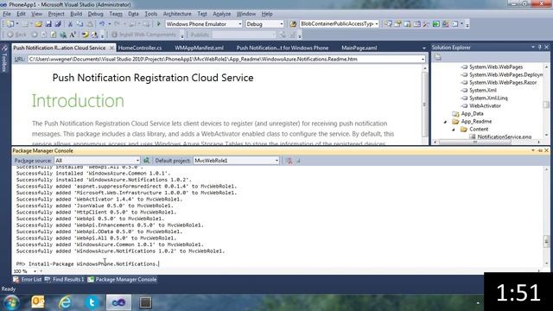Image resolution: width=553 pixels, height=311 pixels.
Task: Click the text size A icon in web toolbar
Action: (x=73, y=35)
